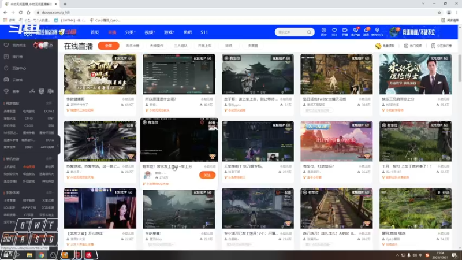The image size is (462, 260).
Task: Click Chrome icon in Windows taskbar
Action: click(41, 255)
